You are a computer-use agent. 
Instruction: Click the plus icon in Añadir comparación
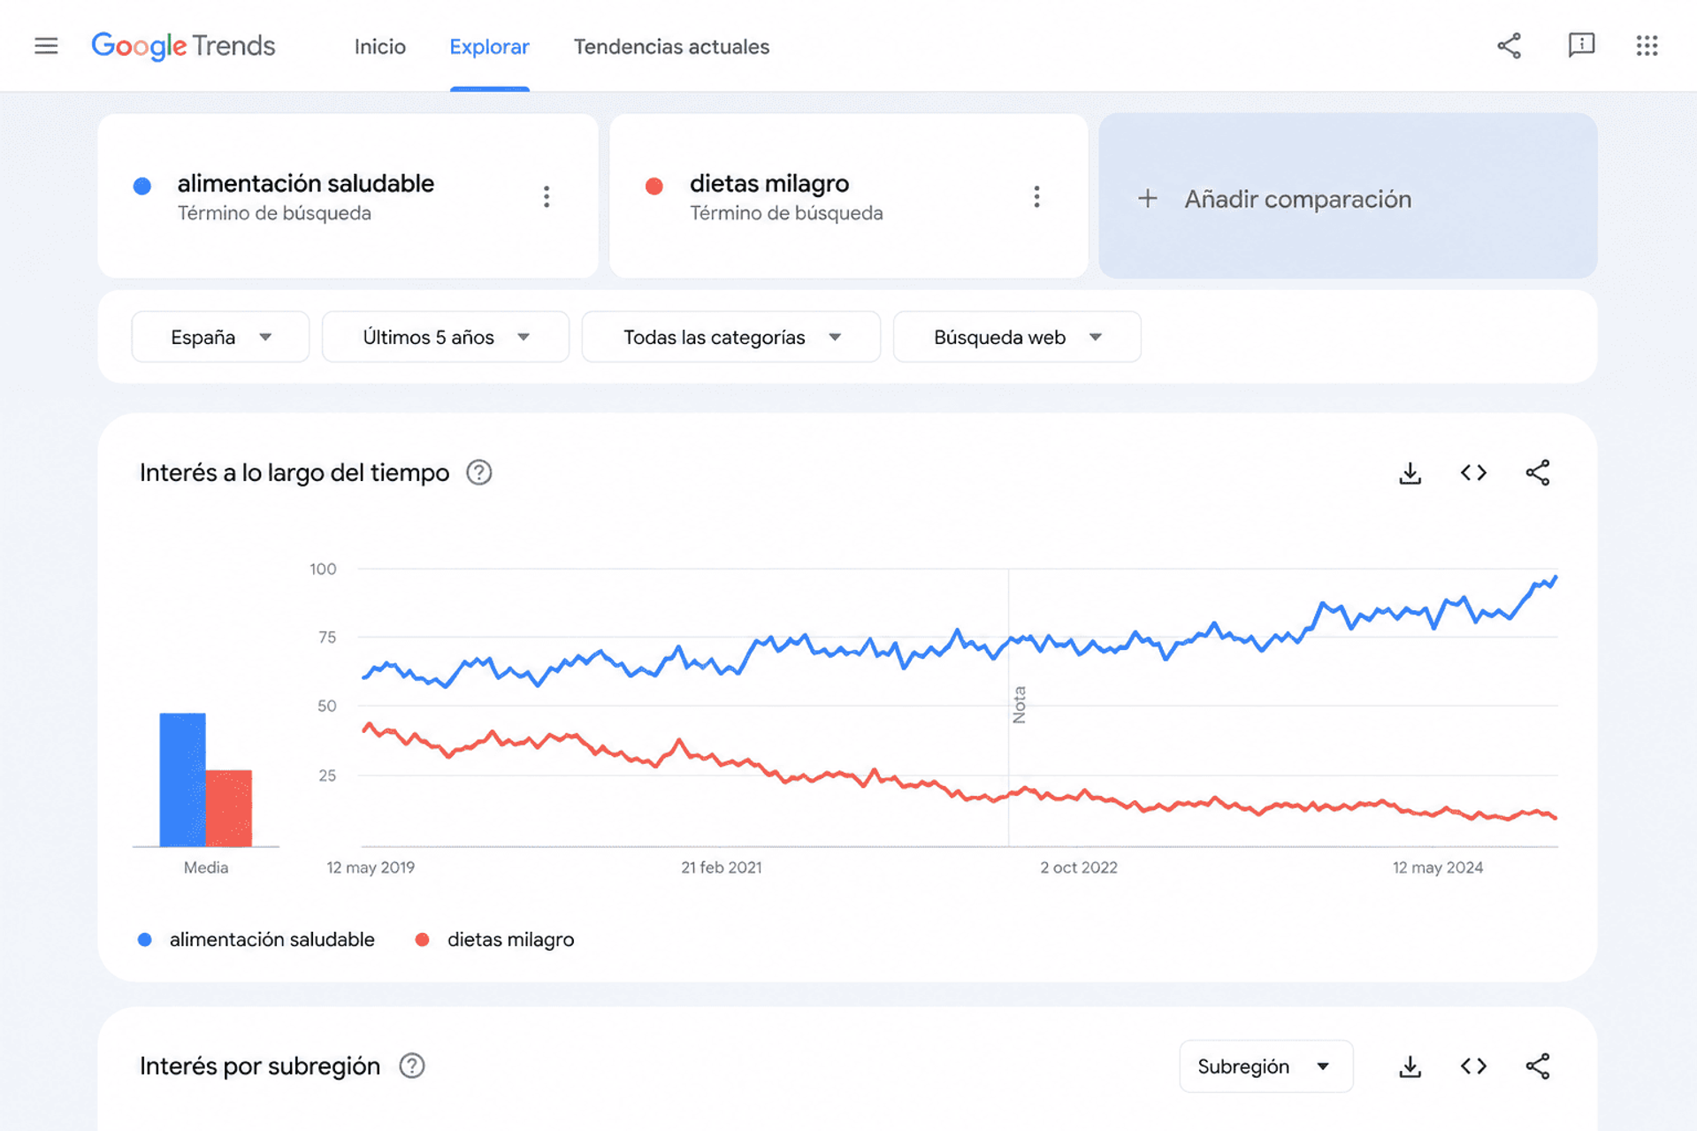point(1147,199)
